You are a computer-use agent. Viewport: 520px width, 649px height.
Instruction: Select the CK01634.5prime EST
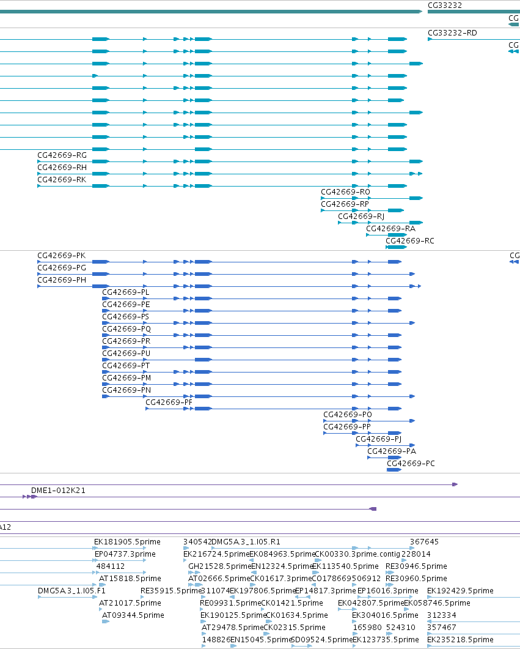pyautogui.click(x=297, y=615)
